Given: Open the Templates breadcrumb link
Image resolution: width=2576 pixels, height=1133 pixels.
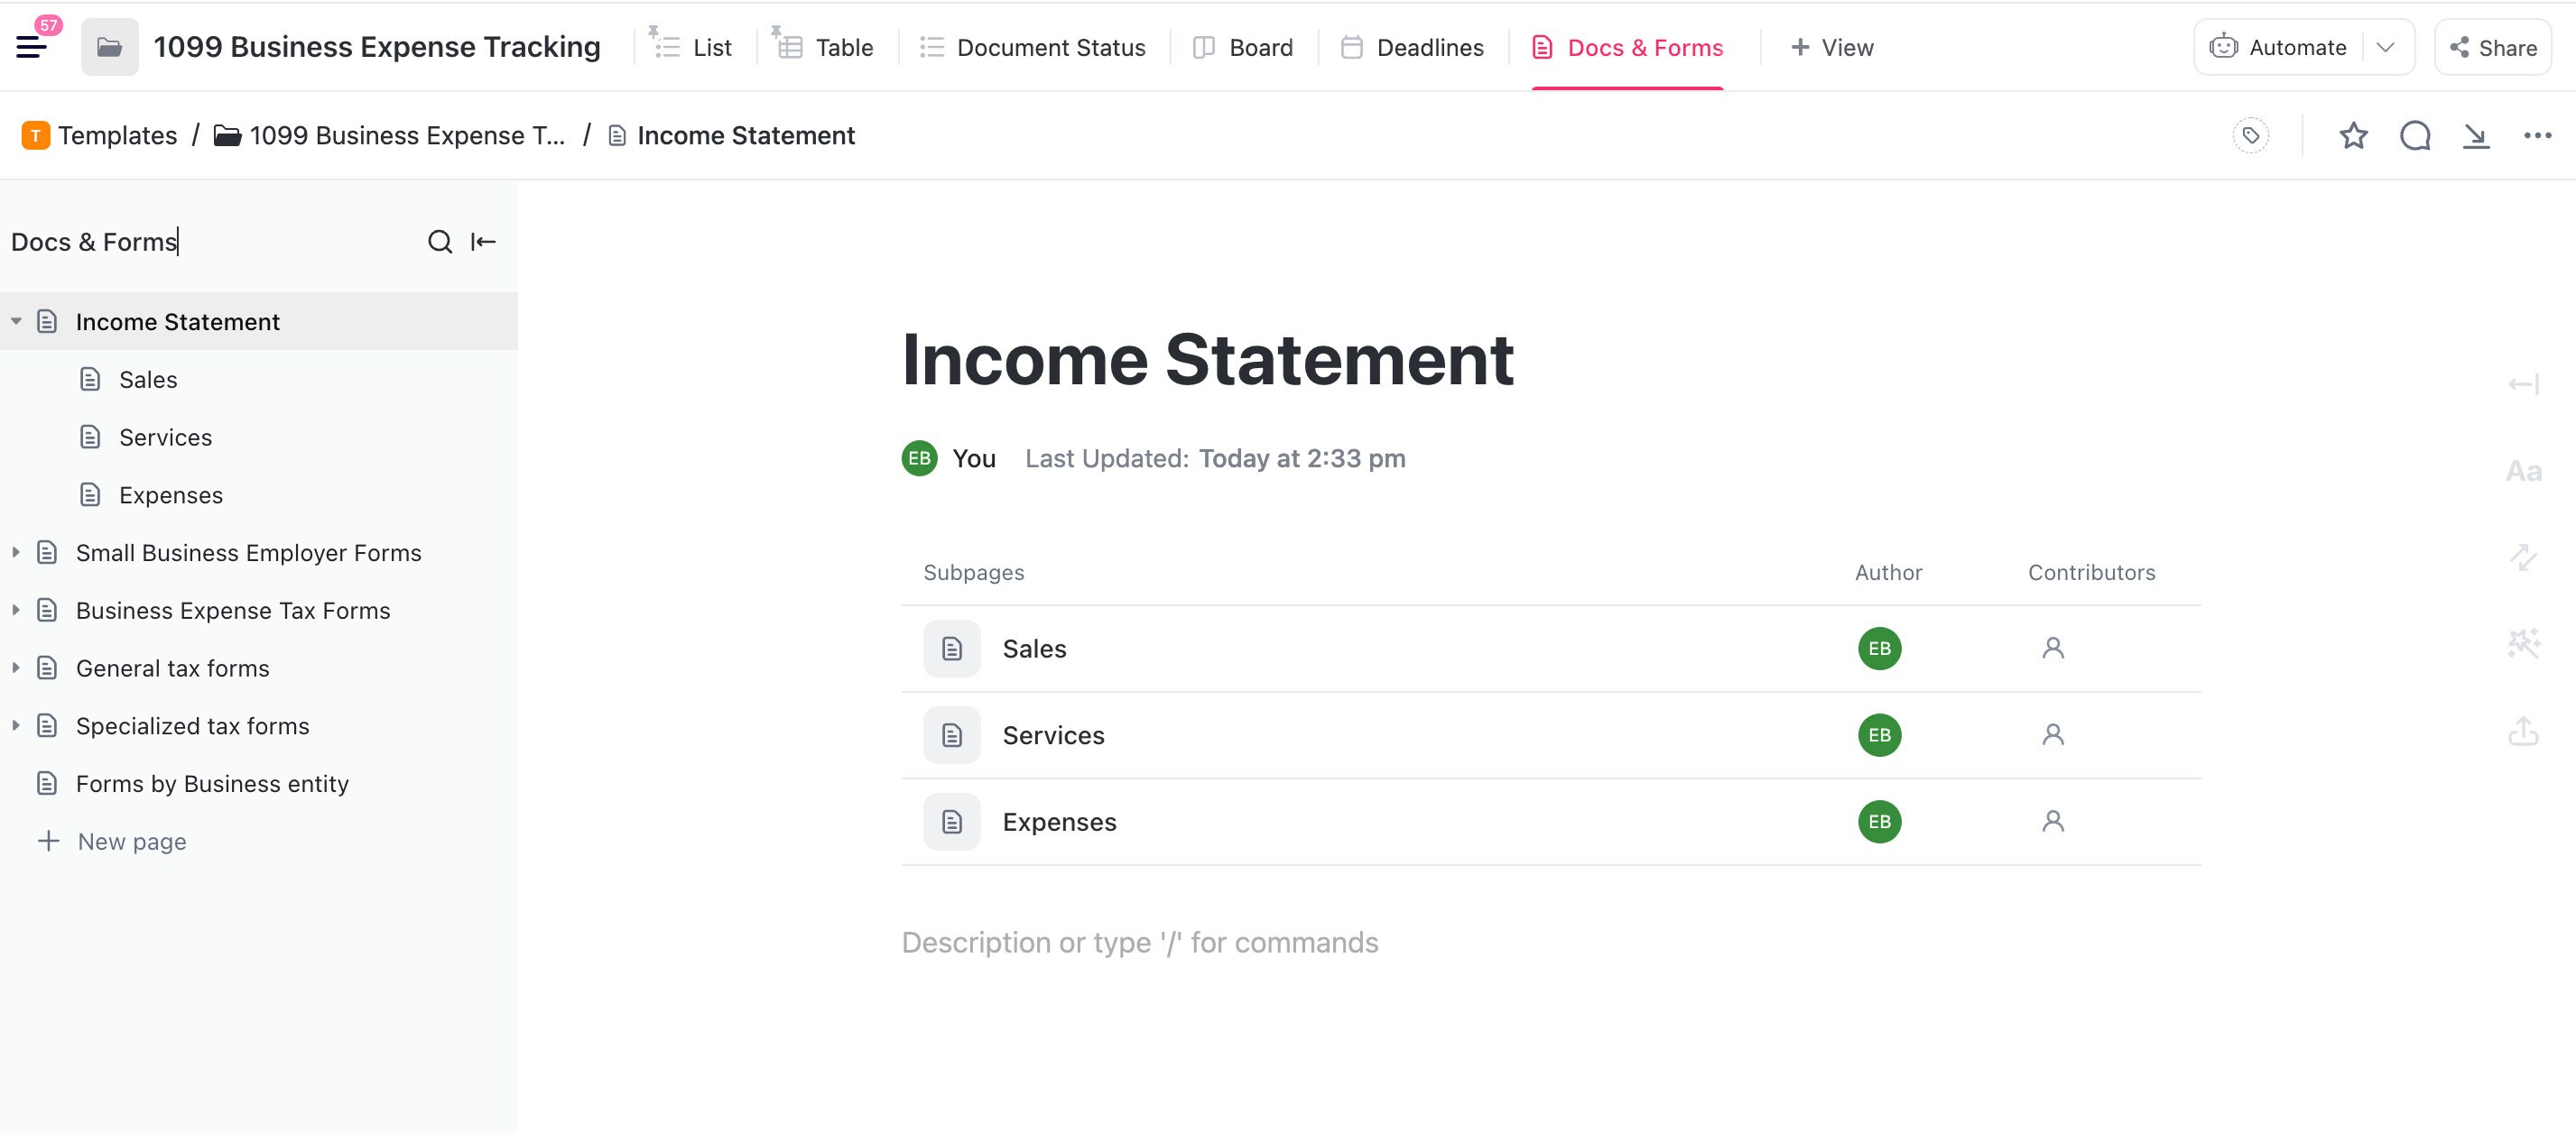Looking at the screenshot, I should point(117,135).
